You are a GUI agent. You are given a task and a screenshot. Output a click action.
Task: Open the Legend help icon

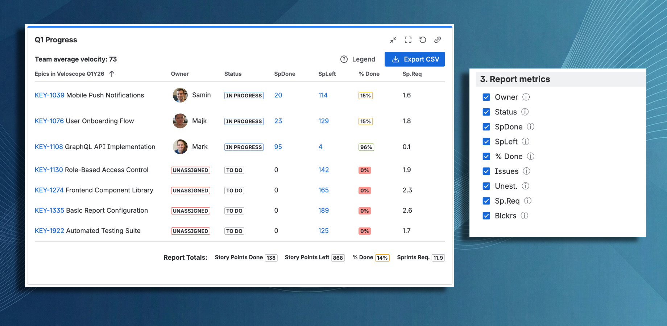(344, 59)
